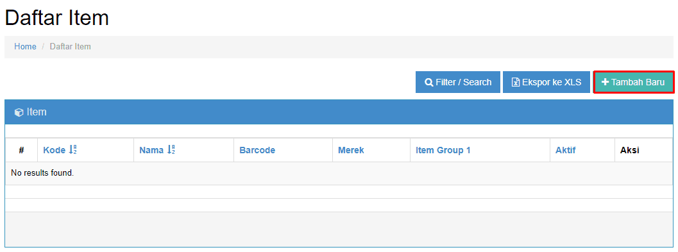Image resolution: width=678 pixels, height=252 pixels.
Task: Open the Filter / Search button
Action: coord(458,82)
